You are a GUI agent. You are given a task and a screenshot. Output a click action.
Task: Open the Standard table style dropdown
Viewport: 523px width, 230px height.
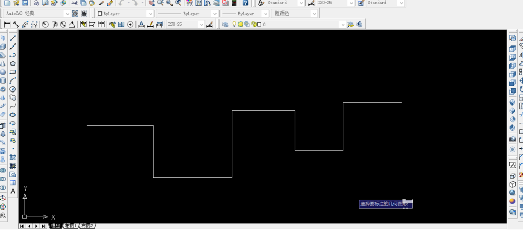[401, 3]
